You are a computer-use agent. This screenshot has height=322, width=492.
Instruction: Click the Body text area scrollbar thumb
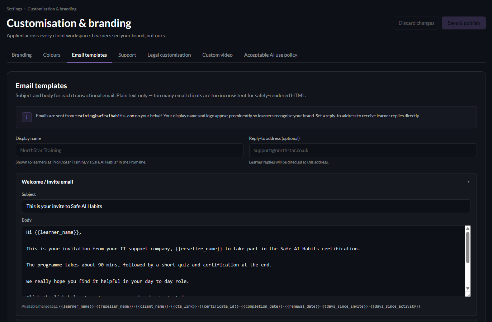(468, 247)
